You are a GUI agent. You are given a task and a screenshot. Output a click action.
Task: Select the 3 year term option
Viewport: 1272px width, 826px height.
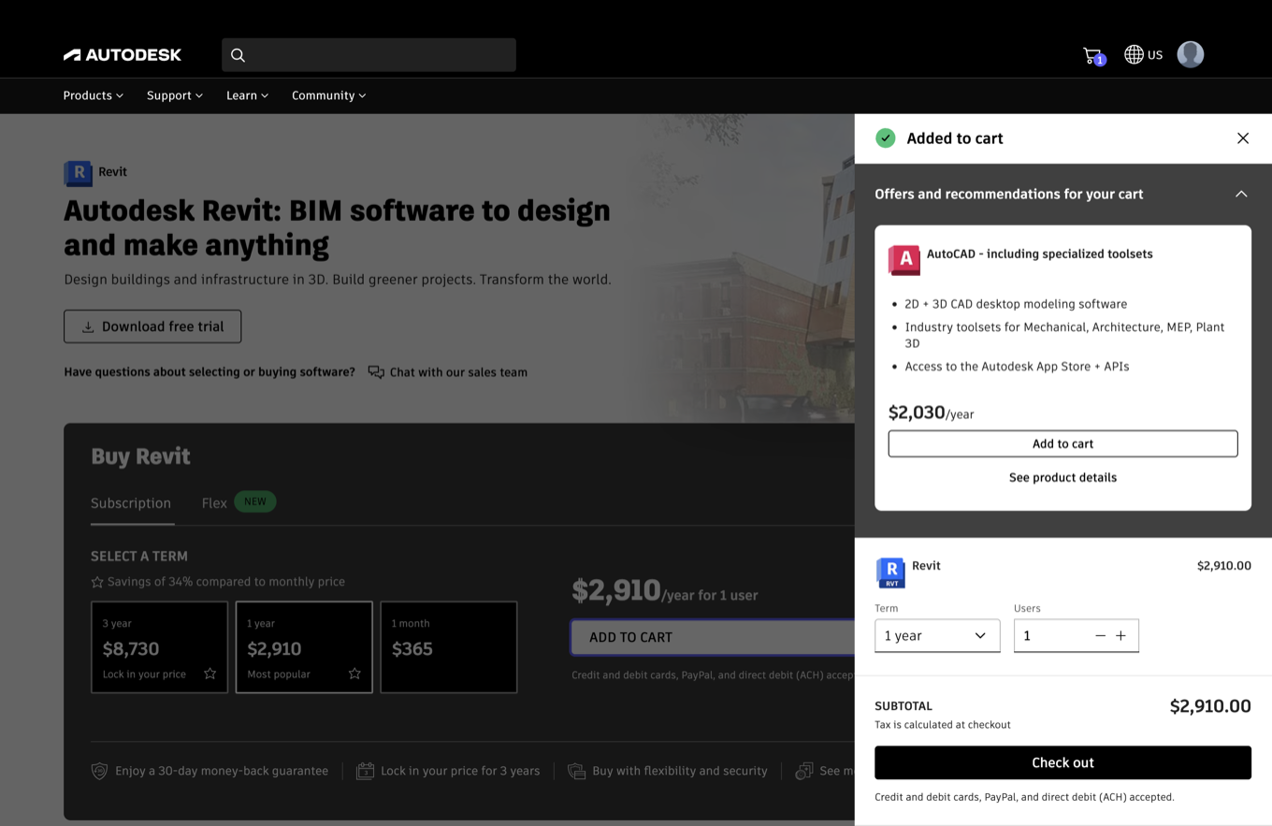click(x=159, y=647)
